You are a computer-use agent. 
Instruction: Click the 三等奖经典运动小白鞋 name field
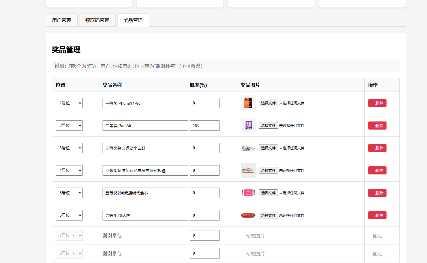pos(145,148)
